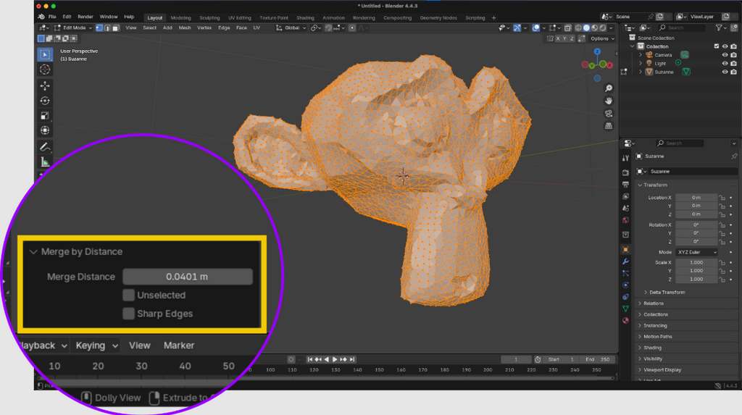742x415 pixels.
Task: Open the Tool properties tab
Action: 625,158
